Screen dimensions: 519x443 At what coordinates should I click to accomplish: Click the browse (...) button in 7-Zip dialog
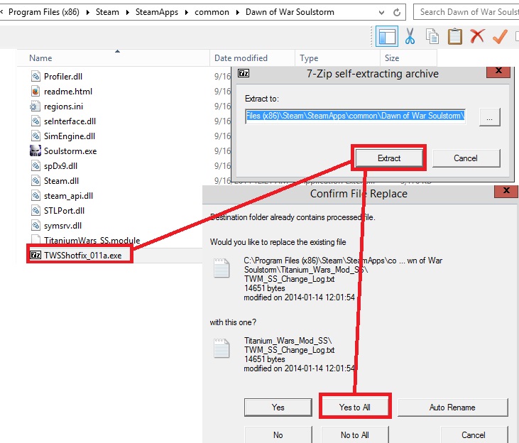(490, 117)
